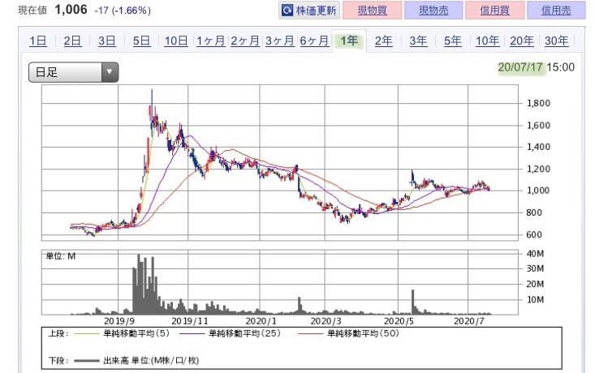
Task: Click the 現物売 button
Action: pos(433,11)
